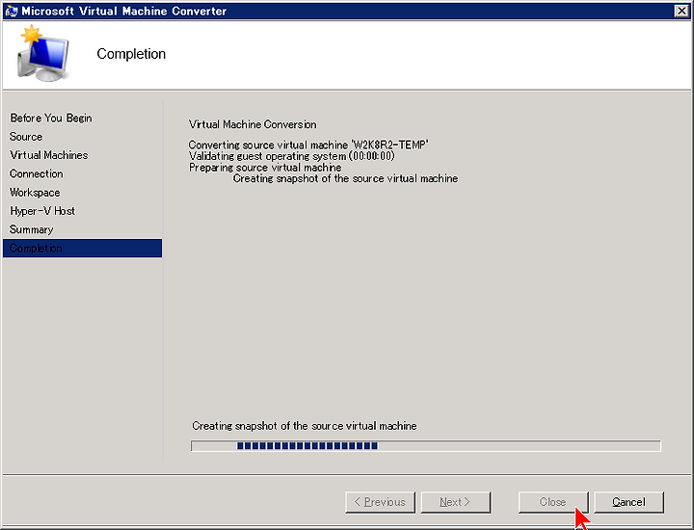Click the conversion progress bar
Image resolution: width=694 pixels, height=530 pixels.
(426, 445)
